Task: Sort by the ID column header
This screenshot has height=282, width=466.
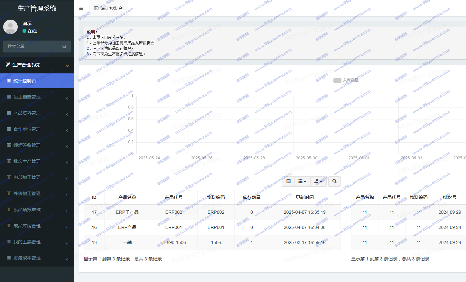Action: [94, 197]
